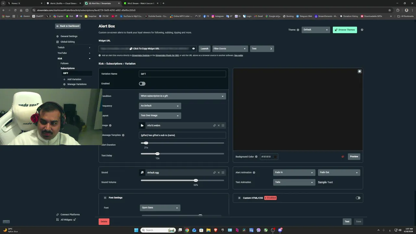Open the Fade In alert animation dropdown
The height and width of the screenshot is (234, 416).
(x=294, y=173)
